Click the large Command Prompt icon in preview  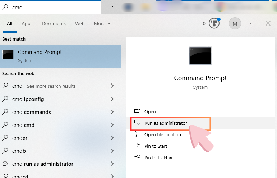(x=200, y=56)
